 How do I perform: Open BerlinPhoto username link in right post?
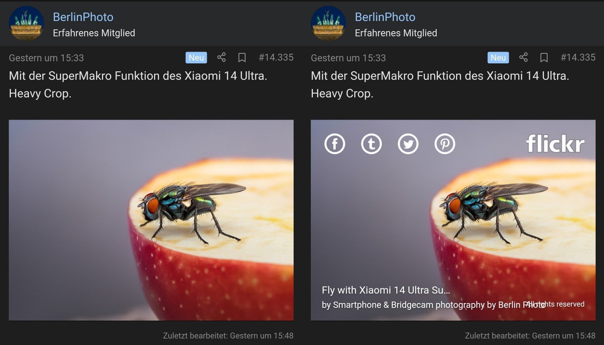385,17
